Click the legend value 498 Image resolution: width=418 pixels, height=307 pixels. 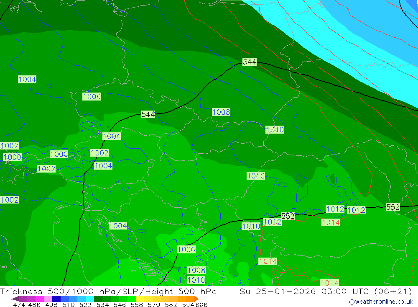coord(51,305)
